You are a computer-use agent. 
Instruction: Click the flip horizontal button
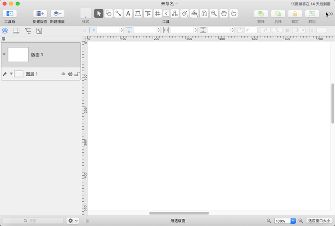point(265,30)
